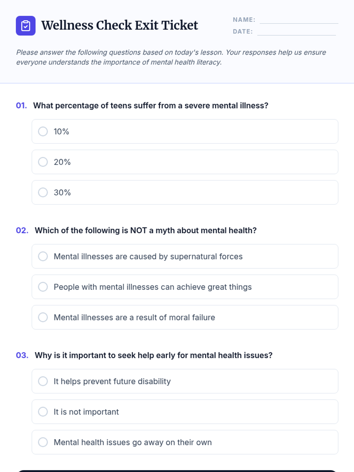Choose the 30% answer
The width and height of the screenshot is (354, 472).
point(43,192)
